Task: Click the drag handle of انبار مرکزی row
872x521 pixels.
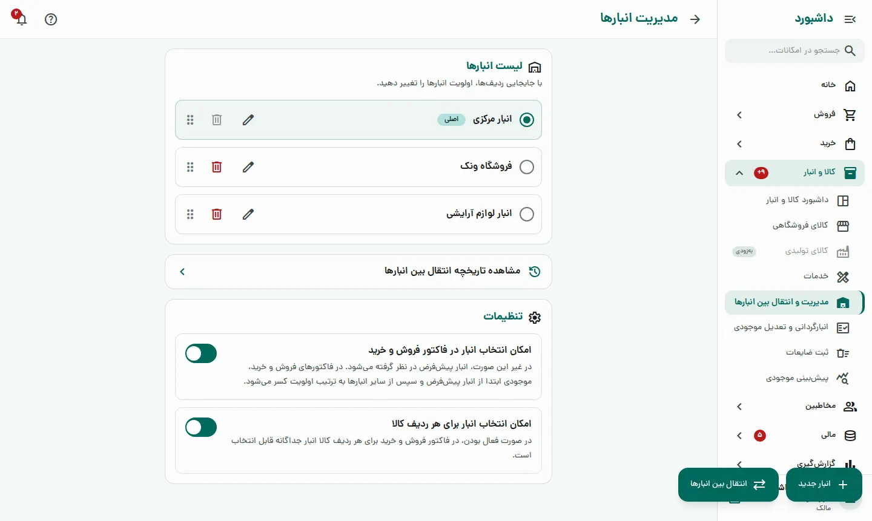Action: point(190,120)
